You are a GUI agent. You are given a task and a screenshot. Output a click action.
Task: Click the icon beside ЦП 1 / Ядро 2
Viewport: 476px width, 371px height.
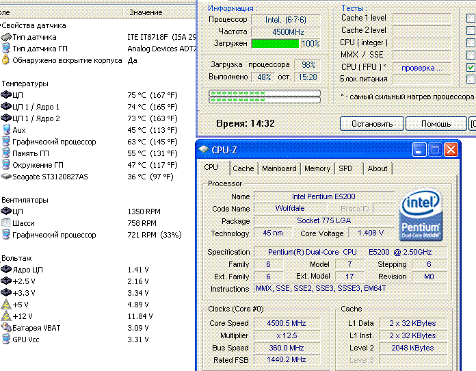(x=5, y=118)
